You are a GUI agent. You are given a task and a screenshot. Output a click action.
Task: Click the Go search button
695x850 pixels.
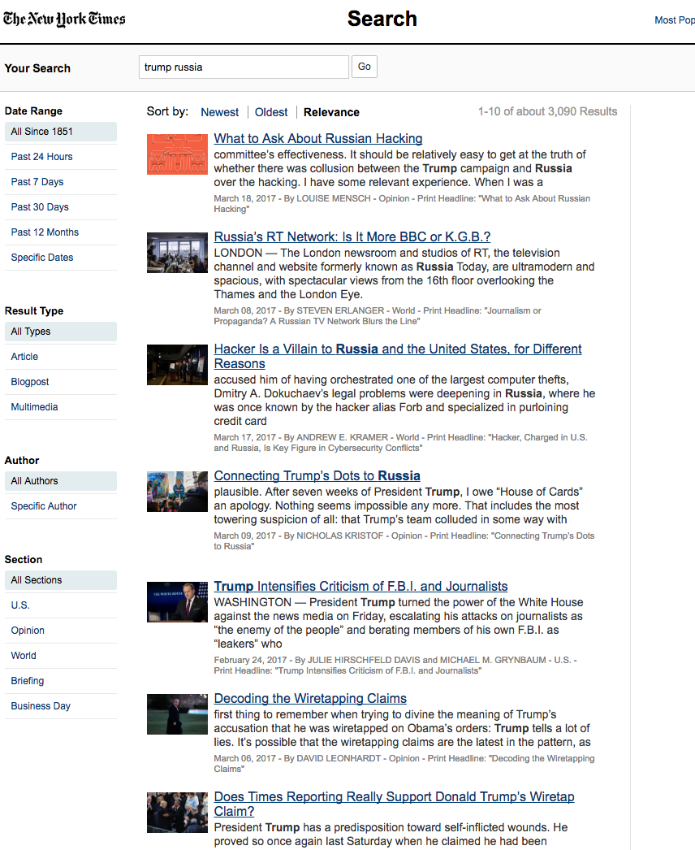[x=365, y=67]
